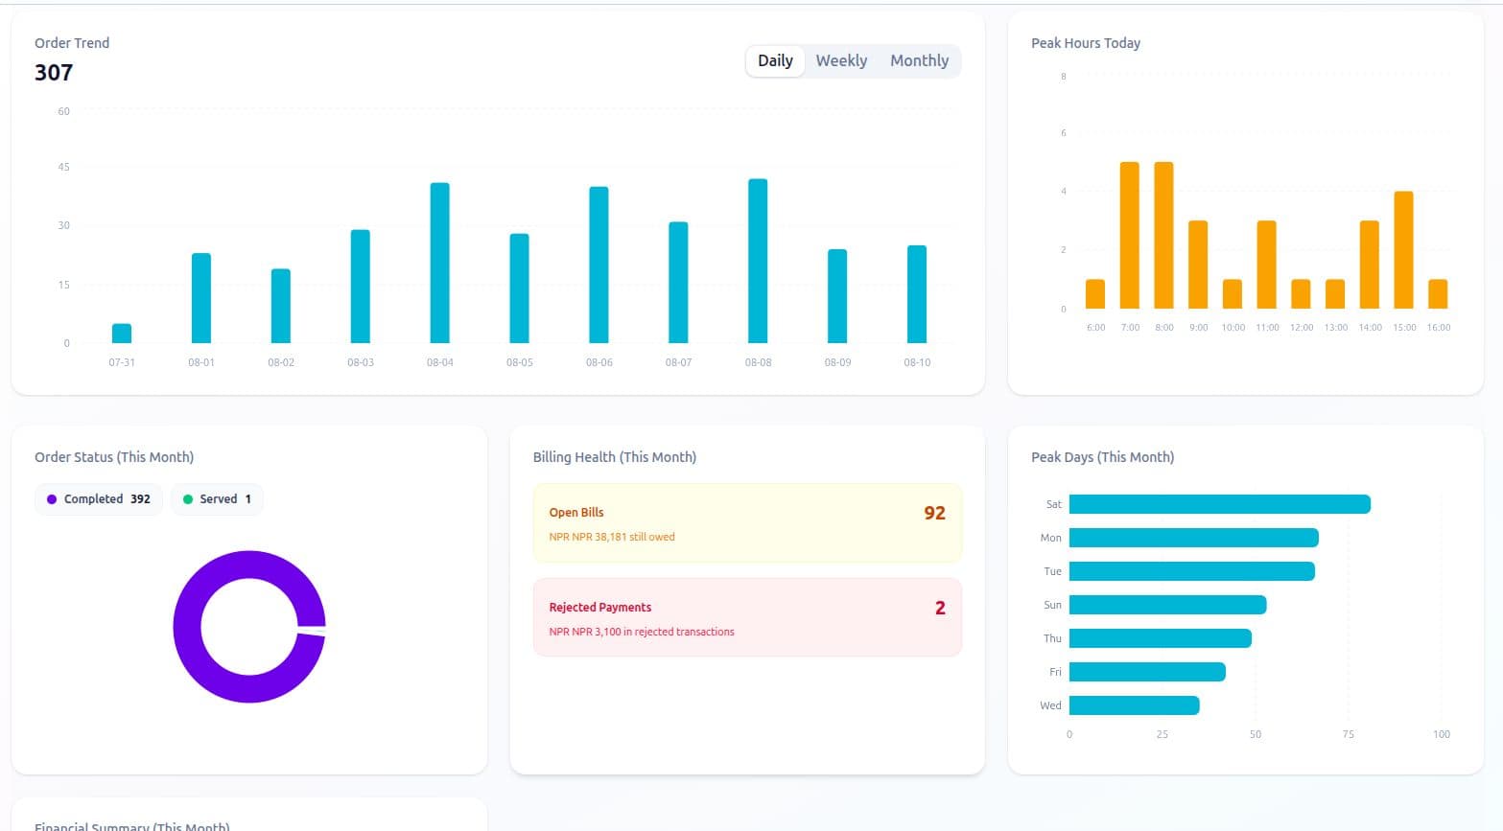This screenshot has width=1503, height=831.
Task: Click the 13:00 bar in Peak Hours
Action: 1335,294
